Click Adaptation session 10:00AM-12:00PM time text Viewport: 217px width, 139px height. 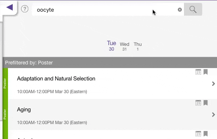click(x=52, y=92)
